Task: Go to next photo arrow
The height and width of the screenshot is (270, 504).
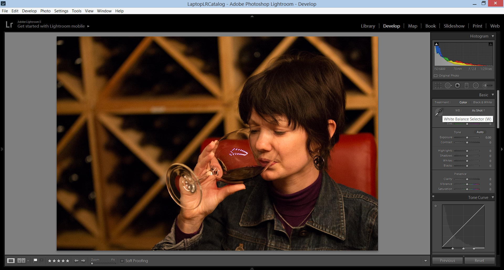Action: tap(83, 261)
